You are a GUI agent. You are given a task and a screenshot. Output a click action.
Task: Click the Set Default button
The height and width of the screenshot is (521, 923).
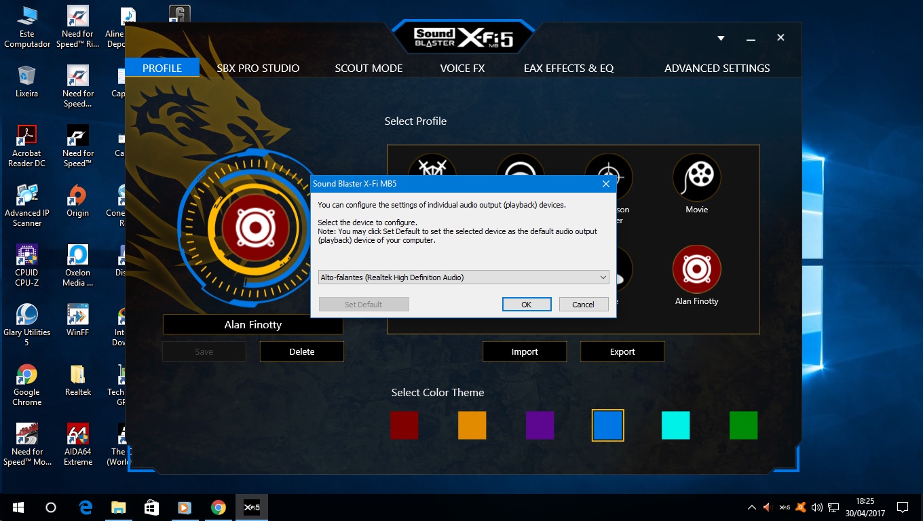pyautogui.click(x=364, y=305)
